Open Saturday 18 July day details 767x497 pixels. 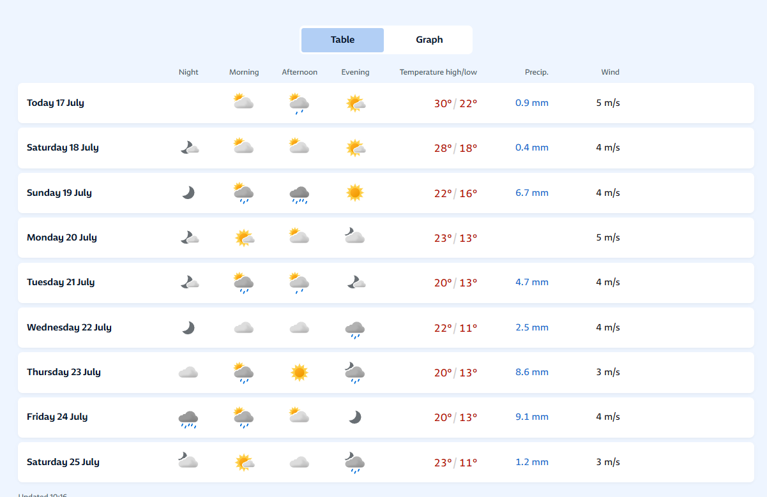(386, 147)
